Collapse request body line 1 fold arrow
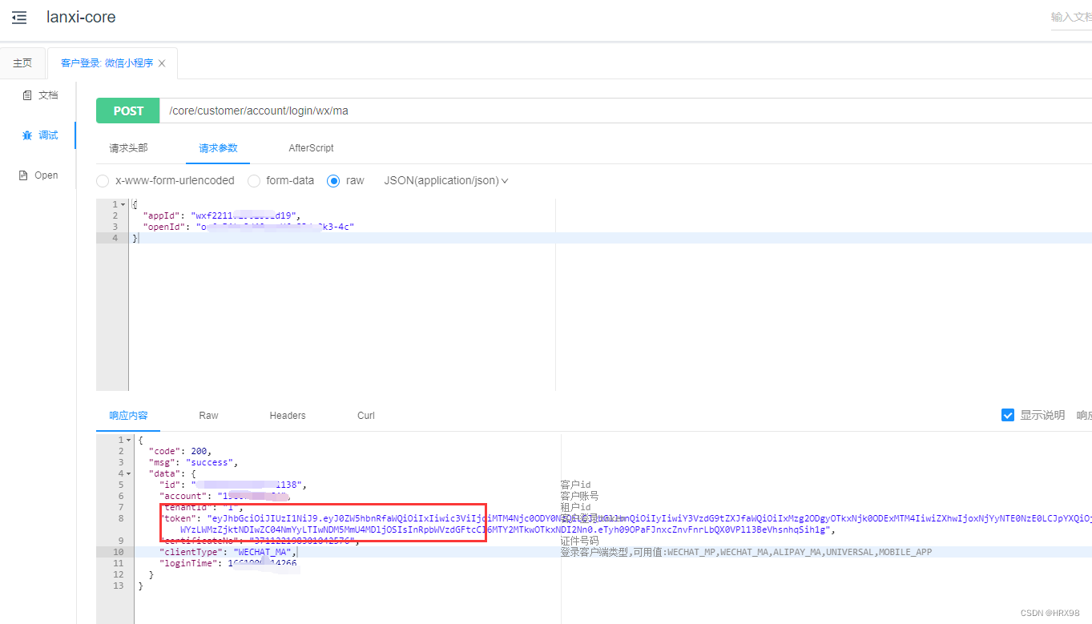The image size is (1092, 624). [123, 205]
